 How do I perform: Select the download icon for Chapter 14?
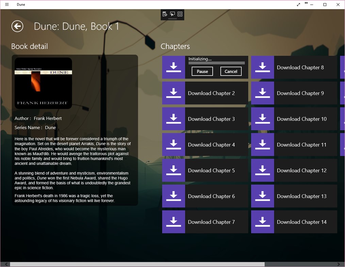(262, 222)
